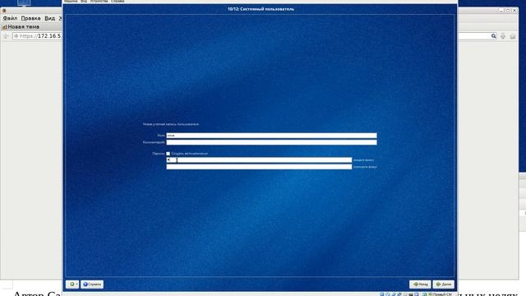Click the Назад back button
526x296 pixels.
click(x=420, y=284)
